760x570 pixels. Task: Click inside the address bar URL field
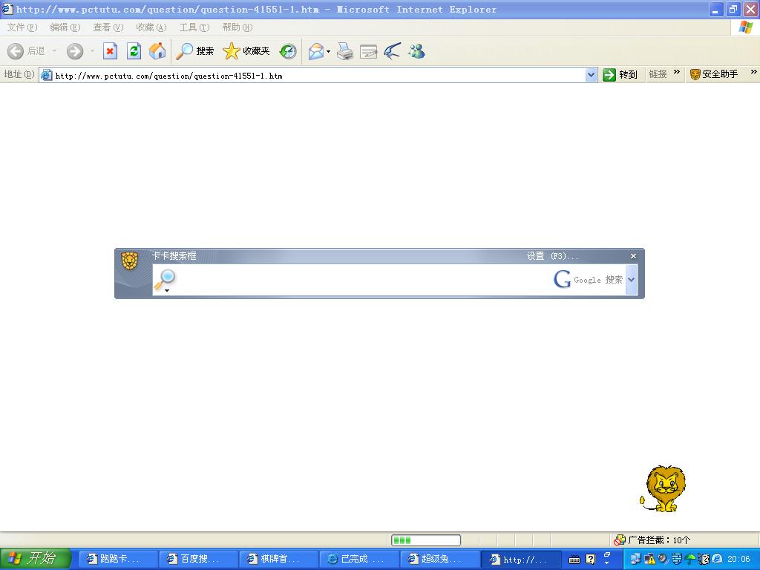point(319,75)
